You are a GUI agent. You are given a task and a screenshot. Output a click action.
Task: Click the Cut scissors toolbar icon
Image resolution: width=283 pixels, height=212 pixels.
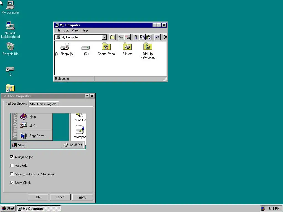(x=136, y=37)
